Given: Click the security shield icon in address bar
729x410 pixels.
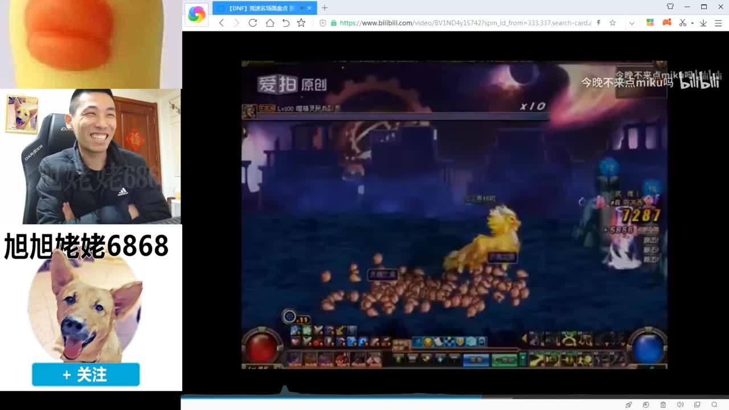Looking at the screenshot, I should pyautogui.click(x=323, y=23).
